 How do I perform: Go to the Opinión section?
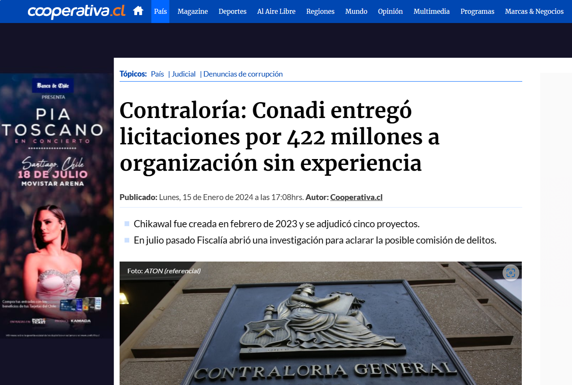pos(391,11)
